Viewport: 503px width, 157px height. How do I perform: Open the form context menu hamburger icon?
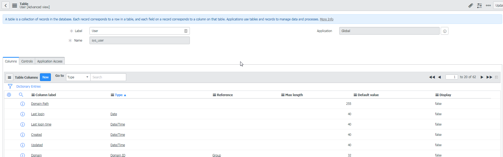[15, 5]
